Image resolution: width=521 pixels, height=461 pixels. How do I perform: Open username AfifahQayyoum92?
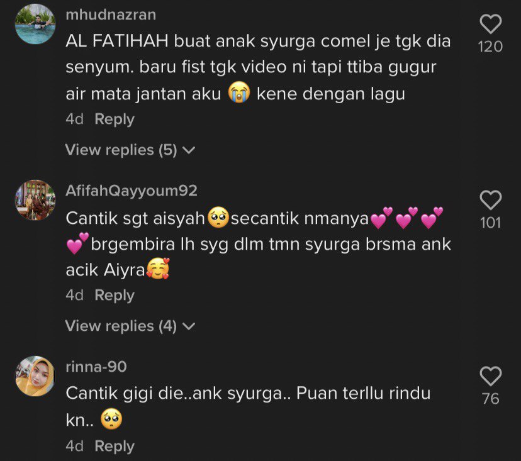click(132, 191)
